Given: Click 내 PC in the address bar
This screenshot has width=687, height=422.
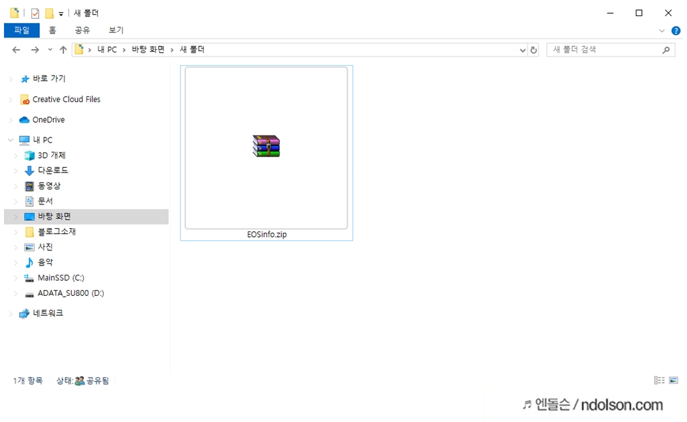Looking at the screenshot, I should click(x=107, y=50).
